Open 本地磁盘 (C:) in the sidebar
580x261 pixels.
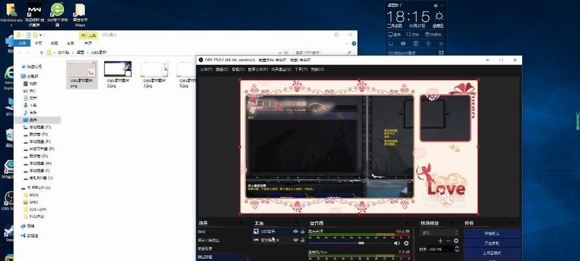pos(37,127)
